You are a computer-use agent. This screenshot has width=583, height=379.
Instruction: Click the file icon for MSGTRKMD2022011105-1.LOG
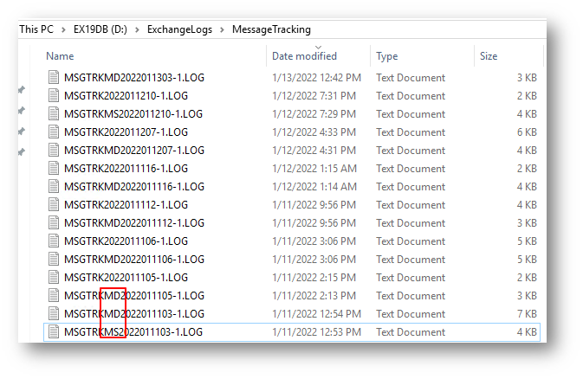coord(54,296)
